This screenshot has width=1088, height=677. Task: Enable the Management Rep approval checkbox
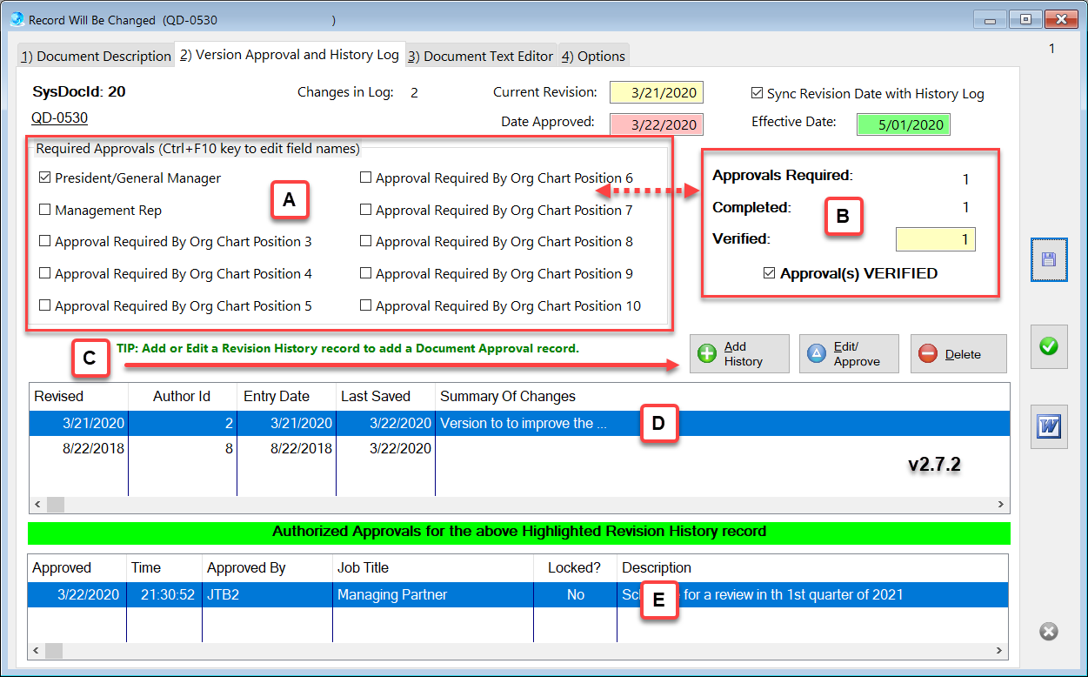(x=45, y=211)
